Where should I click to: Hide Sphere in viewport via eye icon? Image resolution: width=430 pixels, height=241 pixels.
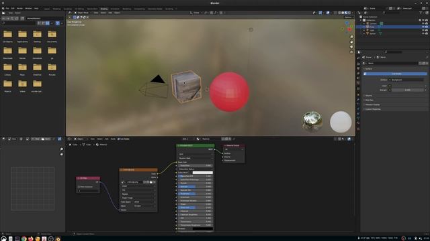(423, 33)
